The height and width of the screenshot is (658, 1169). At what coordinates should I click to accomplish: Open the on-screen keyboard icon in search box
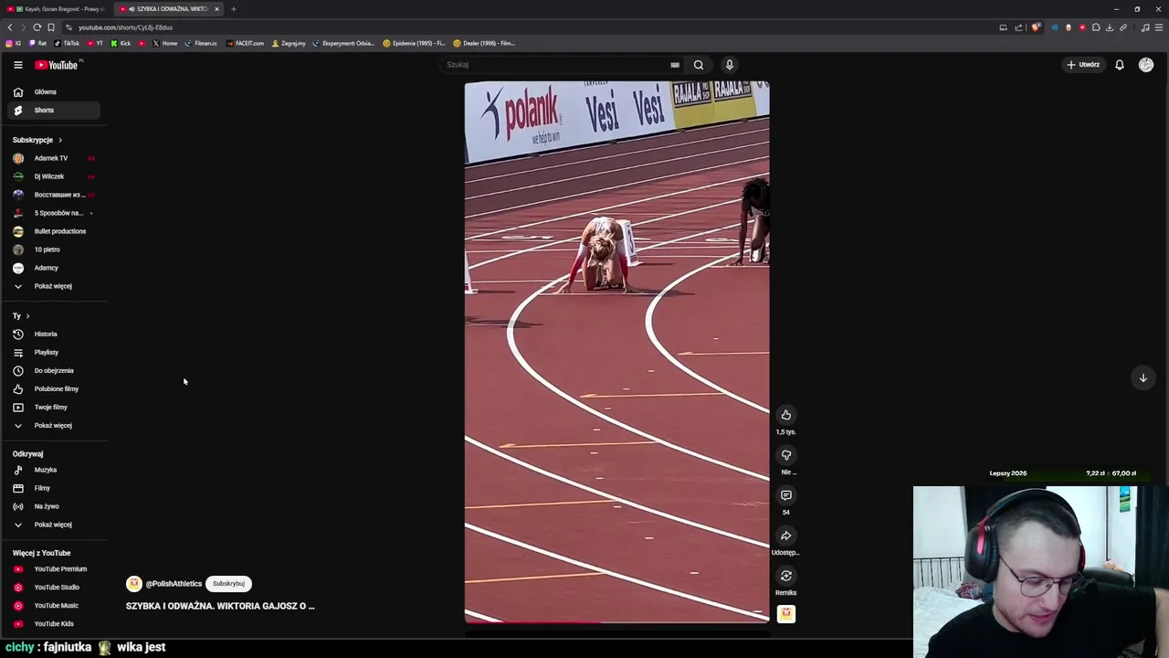(675, 65)
